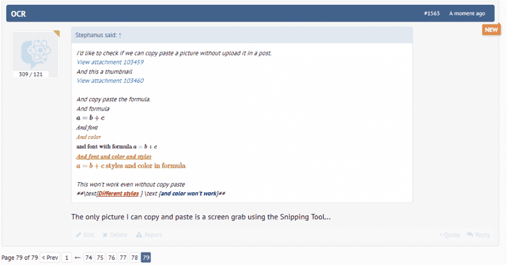Click the 'A moment ago' timestamp
Screen dimensions: 507x265
(467, 13)
